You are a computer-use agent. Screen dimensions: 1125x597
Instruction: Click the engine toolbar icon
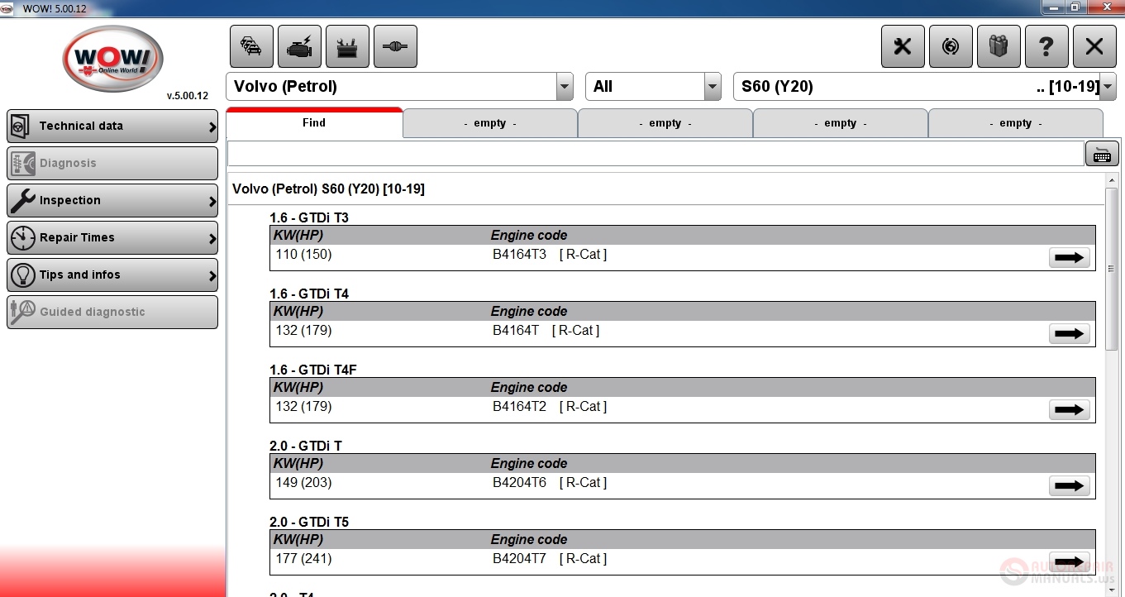(299, 46)
